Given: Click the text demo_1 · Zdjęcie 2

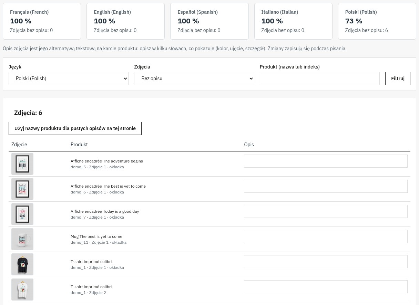Looking at the screenshot, I should pos(88,293).
